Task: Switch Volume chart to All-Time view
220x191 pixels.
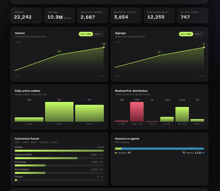Action: coord(86,34)
